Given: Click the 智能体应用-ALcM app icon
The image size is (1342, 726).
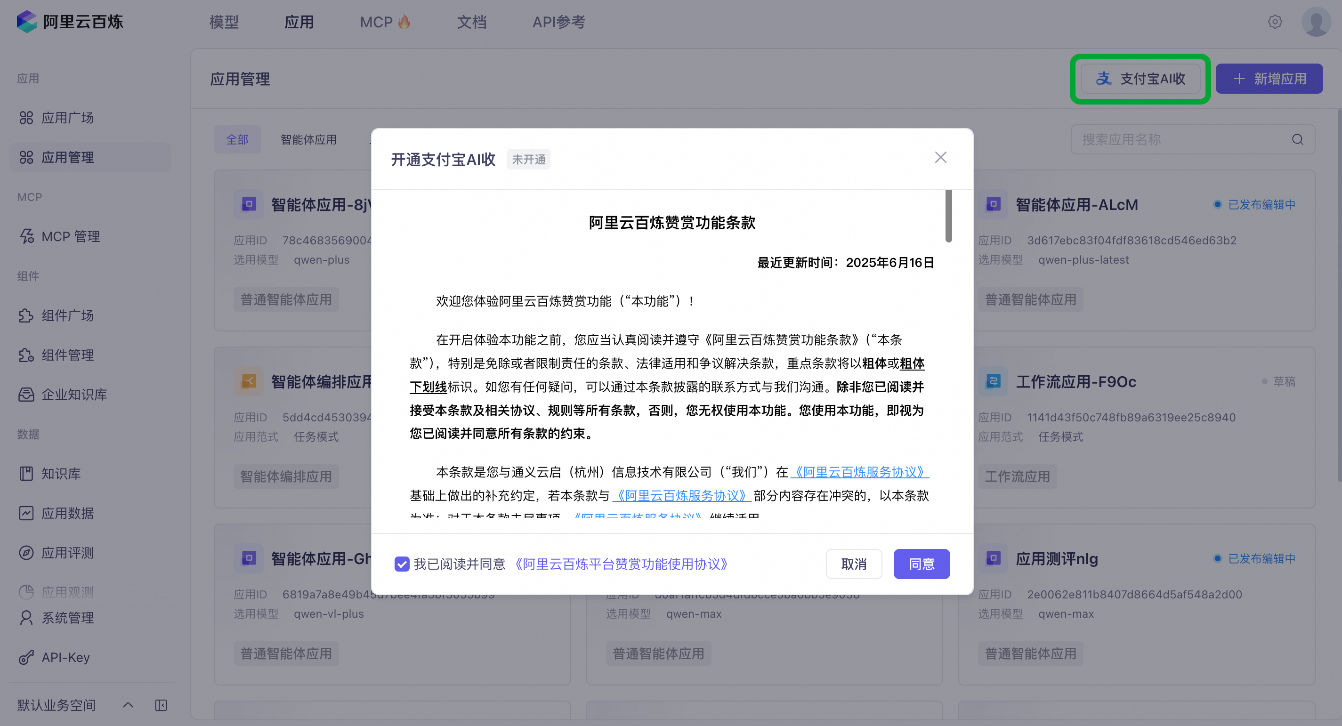Looking at the screenshot, I should point(993,204).
